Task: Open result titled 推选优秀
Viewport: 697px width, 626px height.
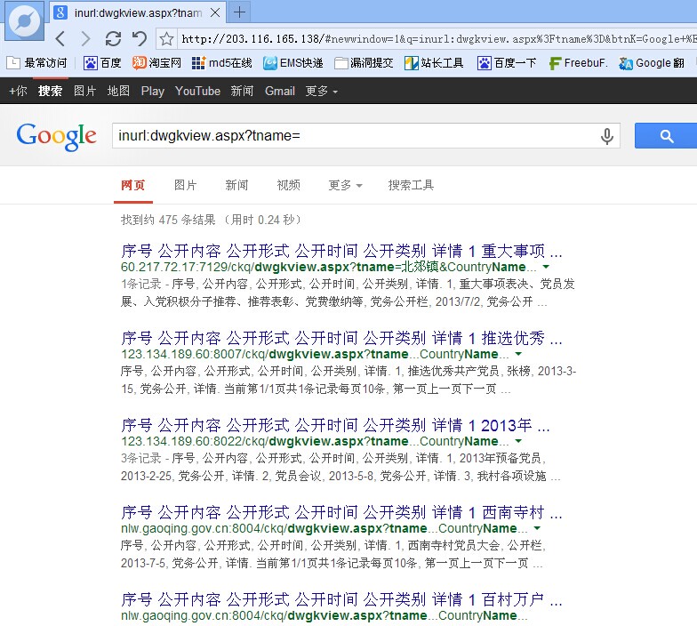Action: click(x=341, y=338)
